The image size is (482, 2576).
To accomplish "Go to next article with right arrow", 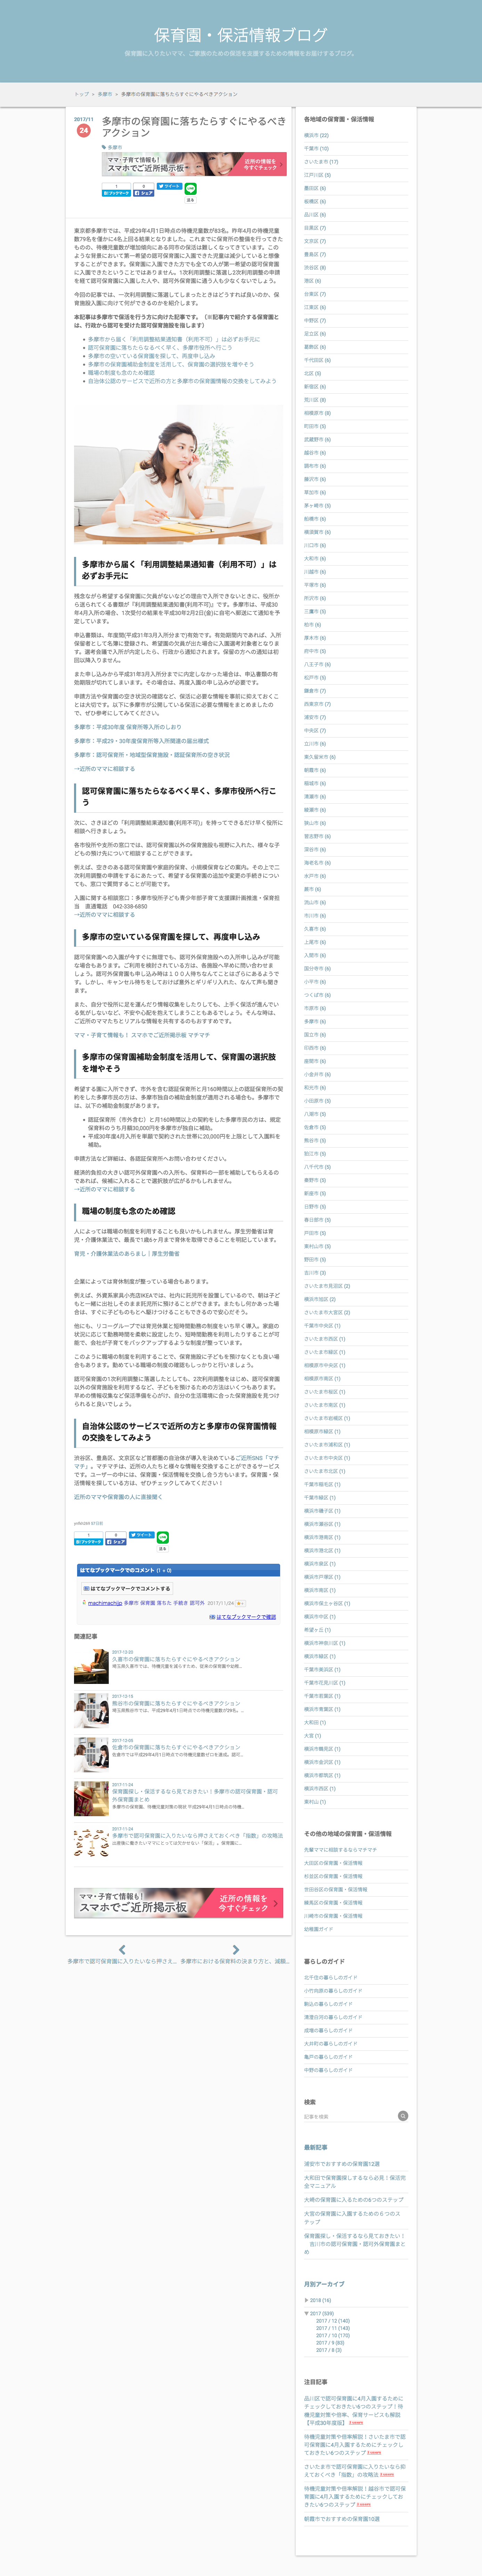I will tap(236, 1950).
